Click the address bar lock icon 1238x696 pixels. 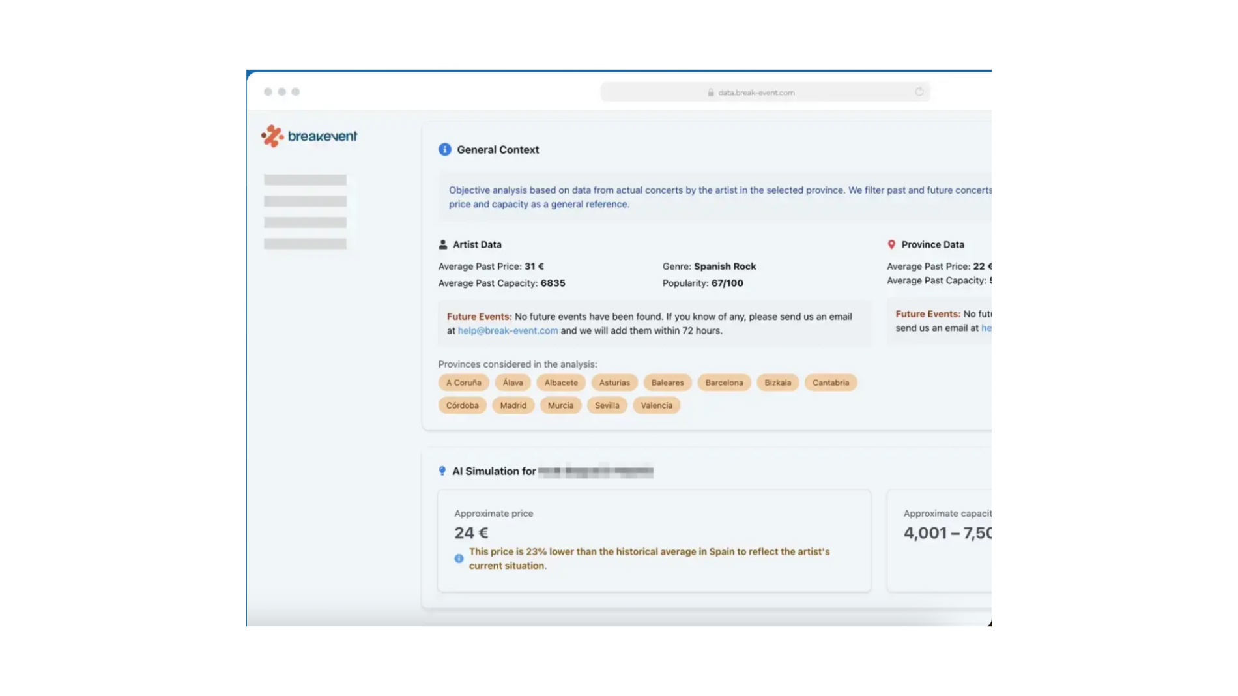[x=710, y=93]
